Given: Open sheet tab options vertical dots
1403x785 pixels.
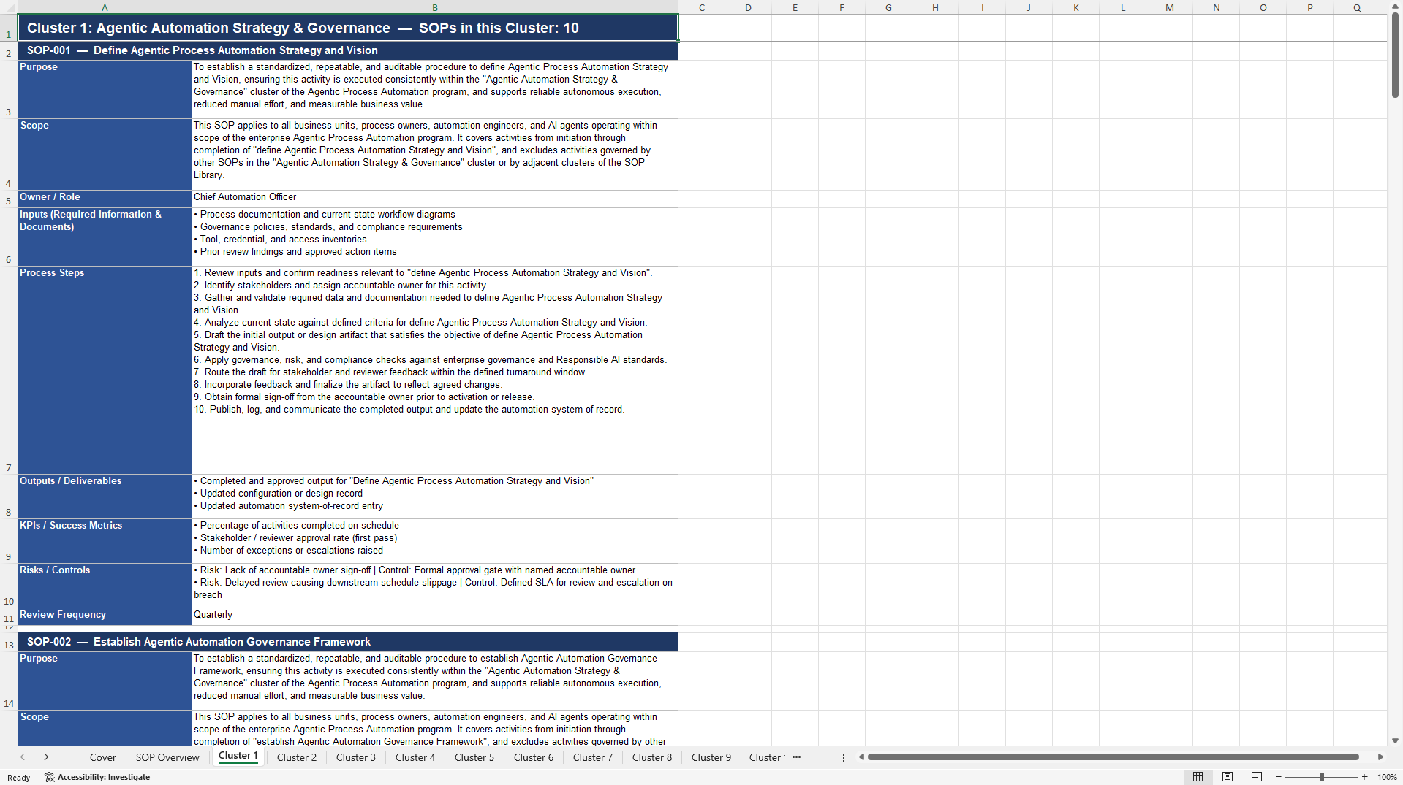Looking at the screenshot, I should click(843, 758).
